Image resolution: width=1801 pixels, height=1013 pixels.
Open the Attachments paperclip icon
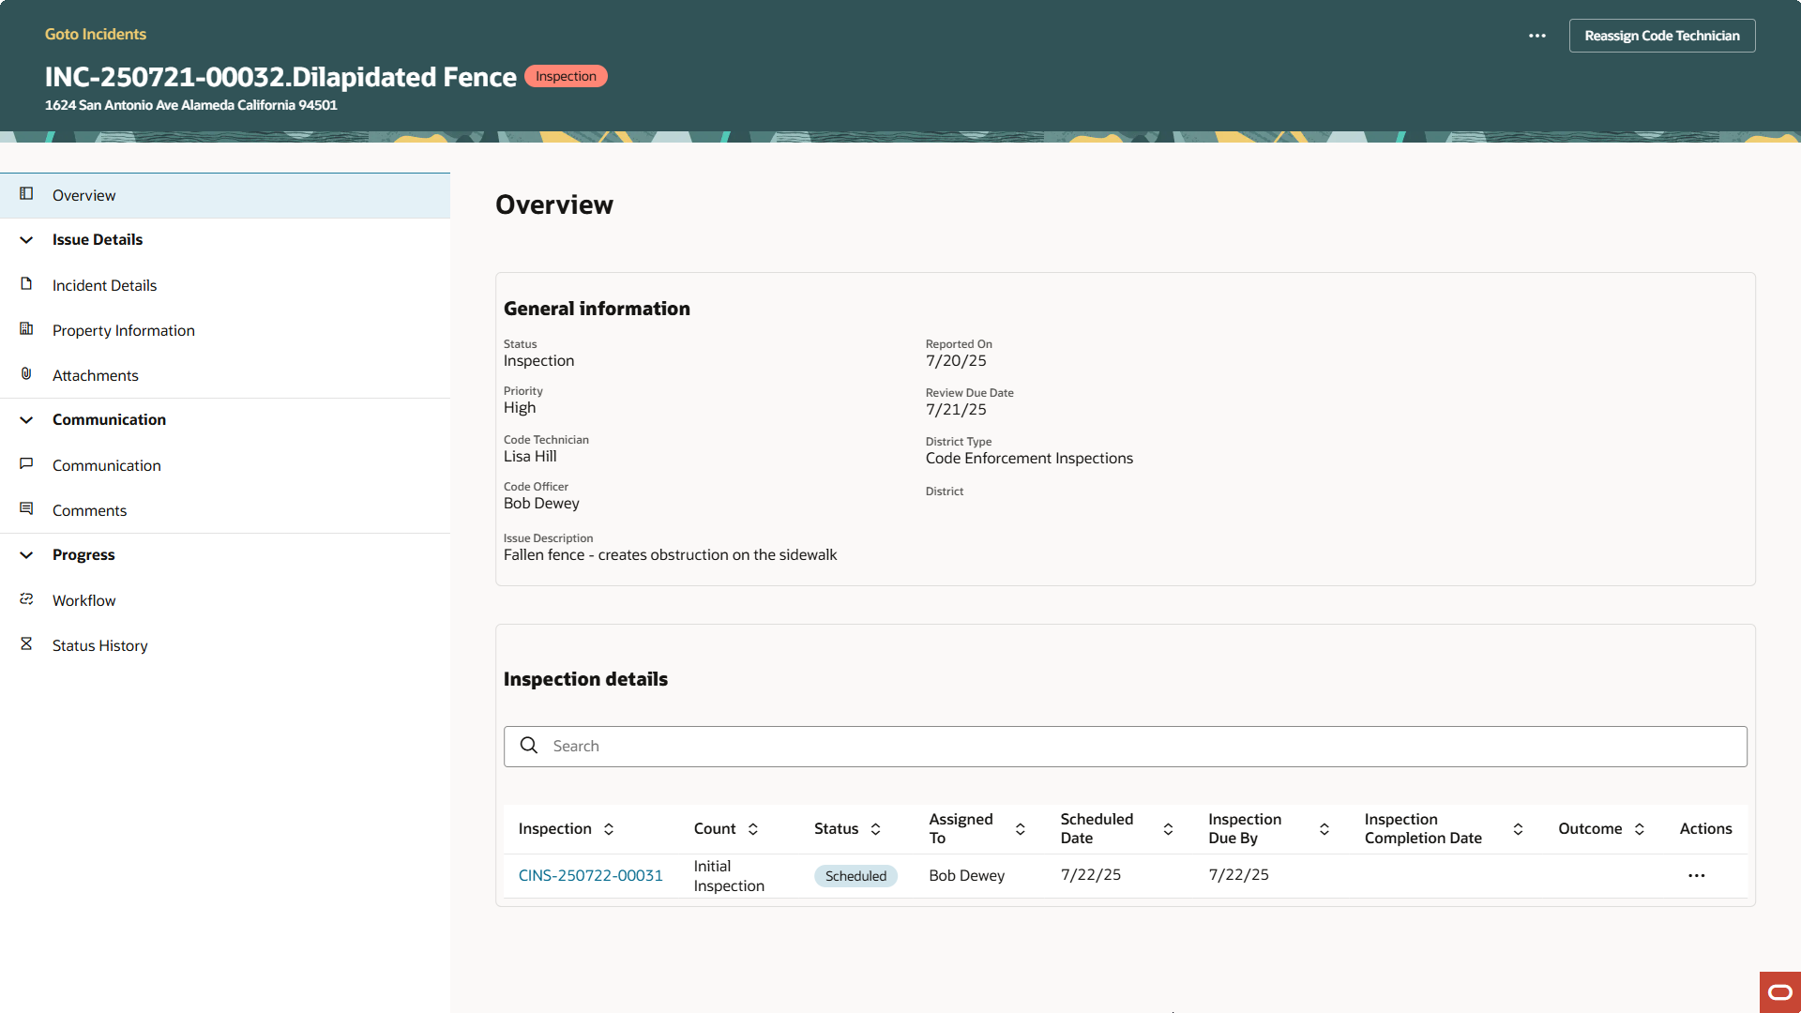[x=26, y=374]
